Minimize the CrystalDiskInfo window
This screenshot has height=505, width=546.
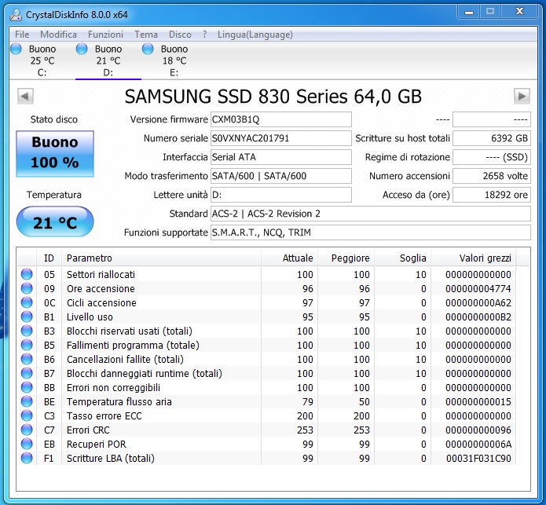coord(469,12)
